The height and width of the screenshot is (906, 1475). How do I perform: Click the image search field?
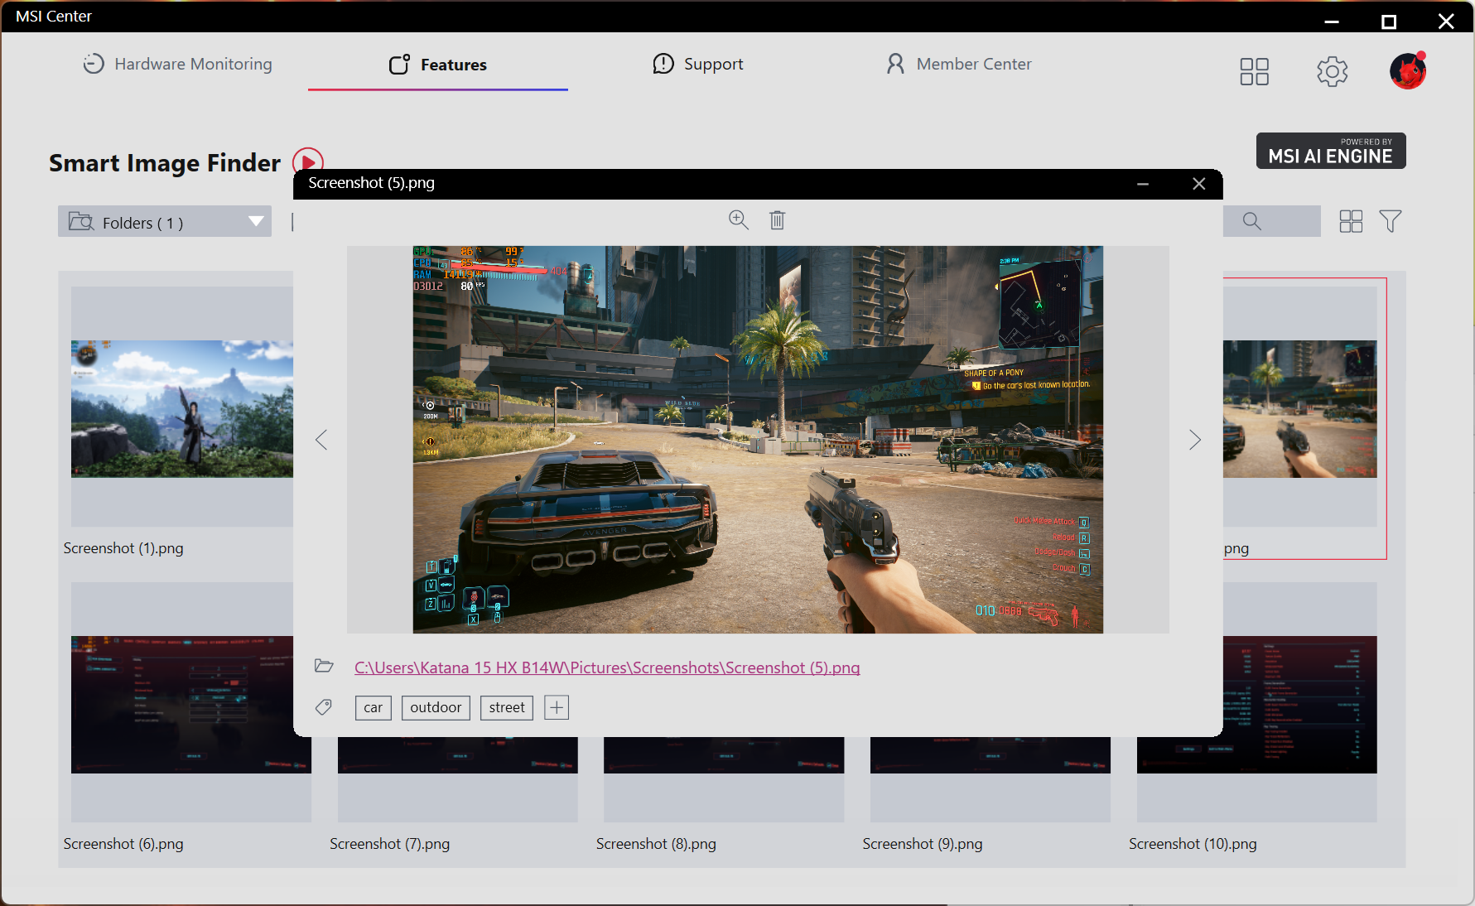1271,221
